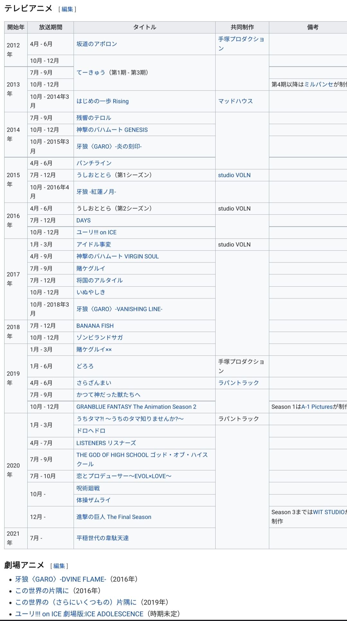Open the 牙狼〈GARO〉-VANISHING LINE- link
Viewport: 347px width, 621px height.
click(120, 309)
